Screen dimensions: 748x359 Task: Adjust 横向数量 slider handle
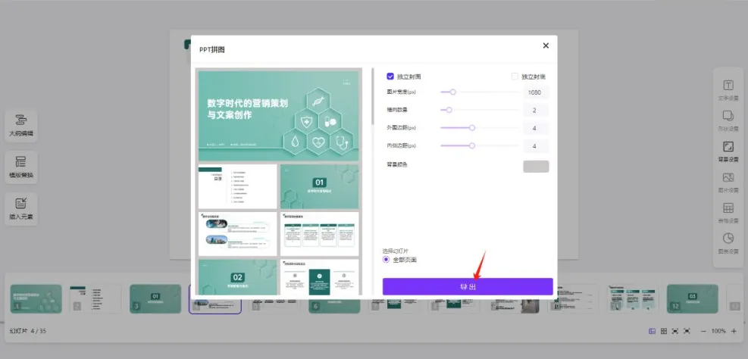(x=449, y=110)
